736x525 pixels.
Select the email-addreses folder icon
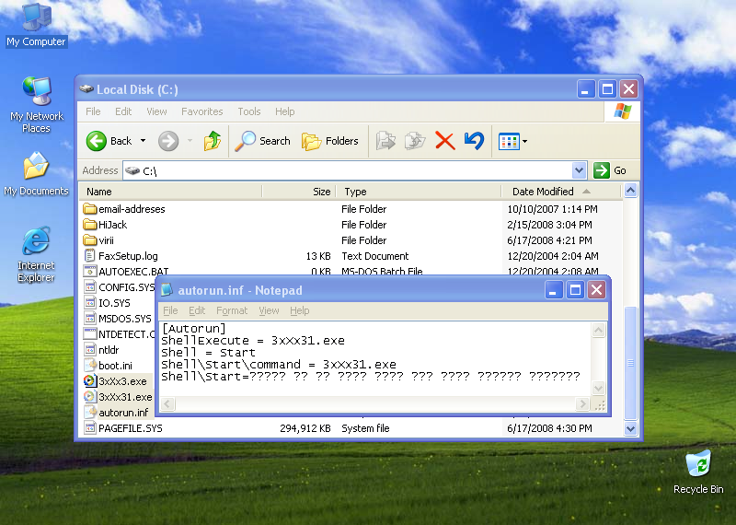pyautogui.click(x=89, y=209)
